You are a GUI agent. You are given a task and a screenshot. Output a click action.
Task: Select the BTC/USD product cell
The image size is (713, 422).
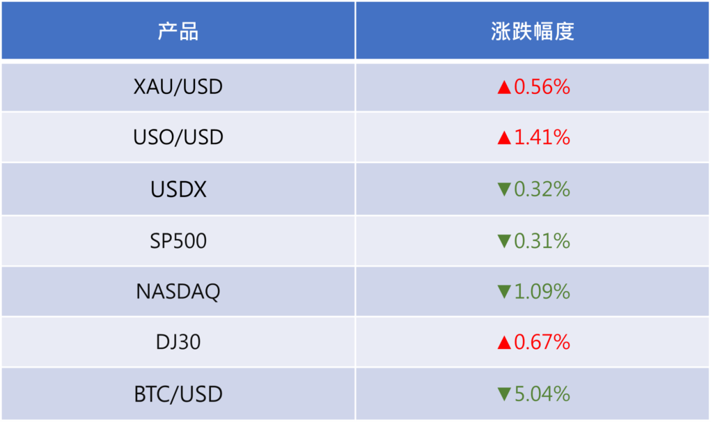point(178,394)
